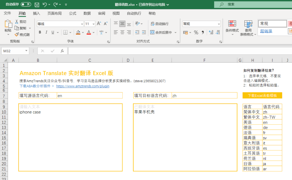Toggle Bold formatting
292x180 pixels.
(x=40, y=32)
